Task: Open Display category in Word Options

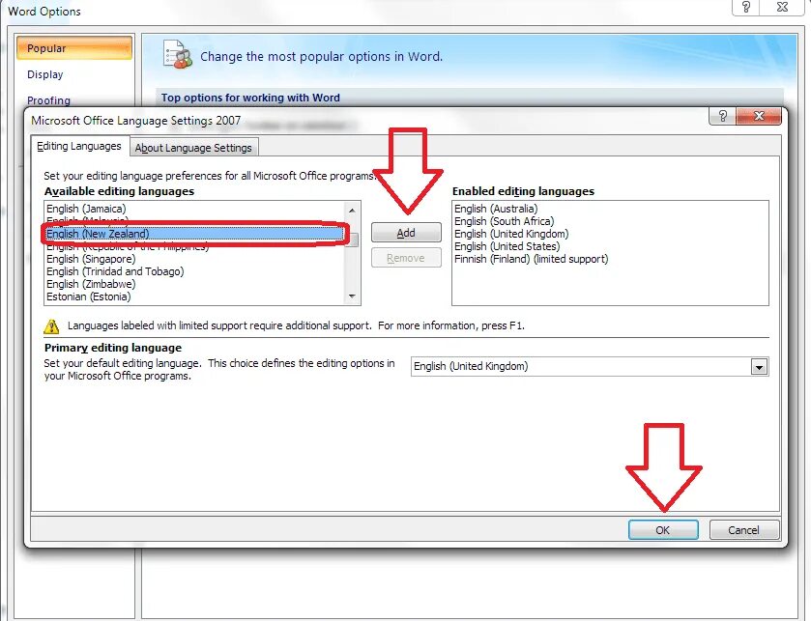Action: tap(45, 74)
